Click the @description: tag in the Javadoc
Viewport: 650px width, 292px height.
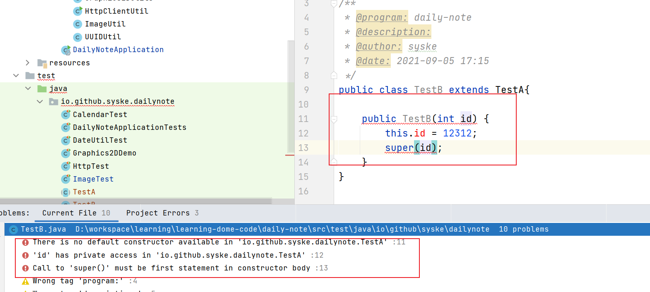click(393, 32)
